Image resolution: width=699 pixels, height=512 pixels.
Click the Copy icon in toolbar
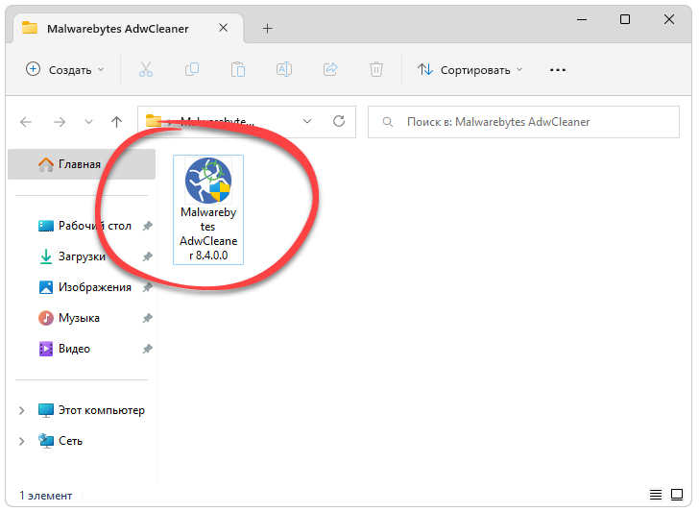tap(192, 69)
